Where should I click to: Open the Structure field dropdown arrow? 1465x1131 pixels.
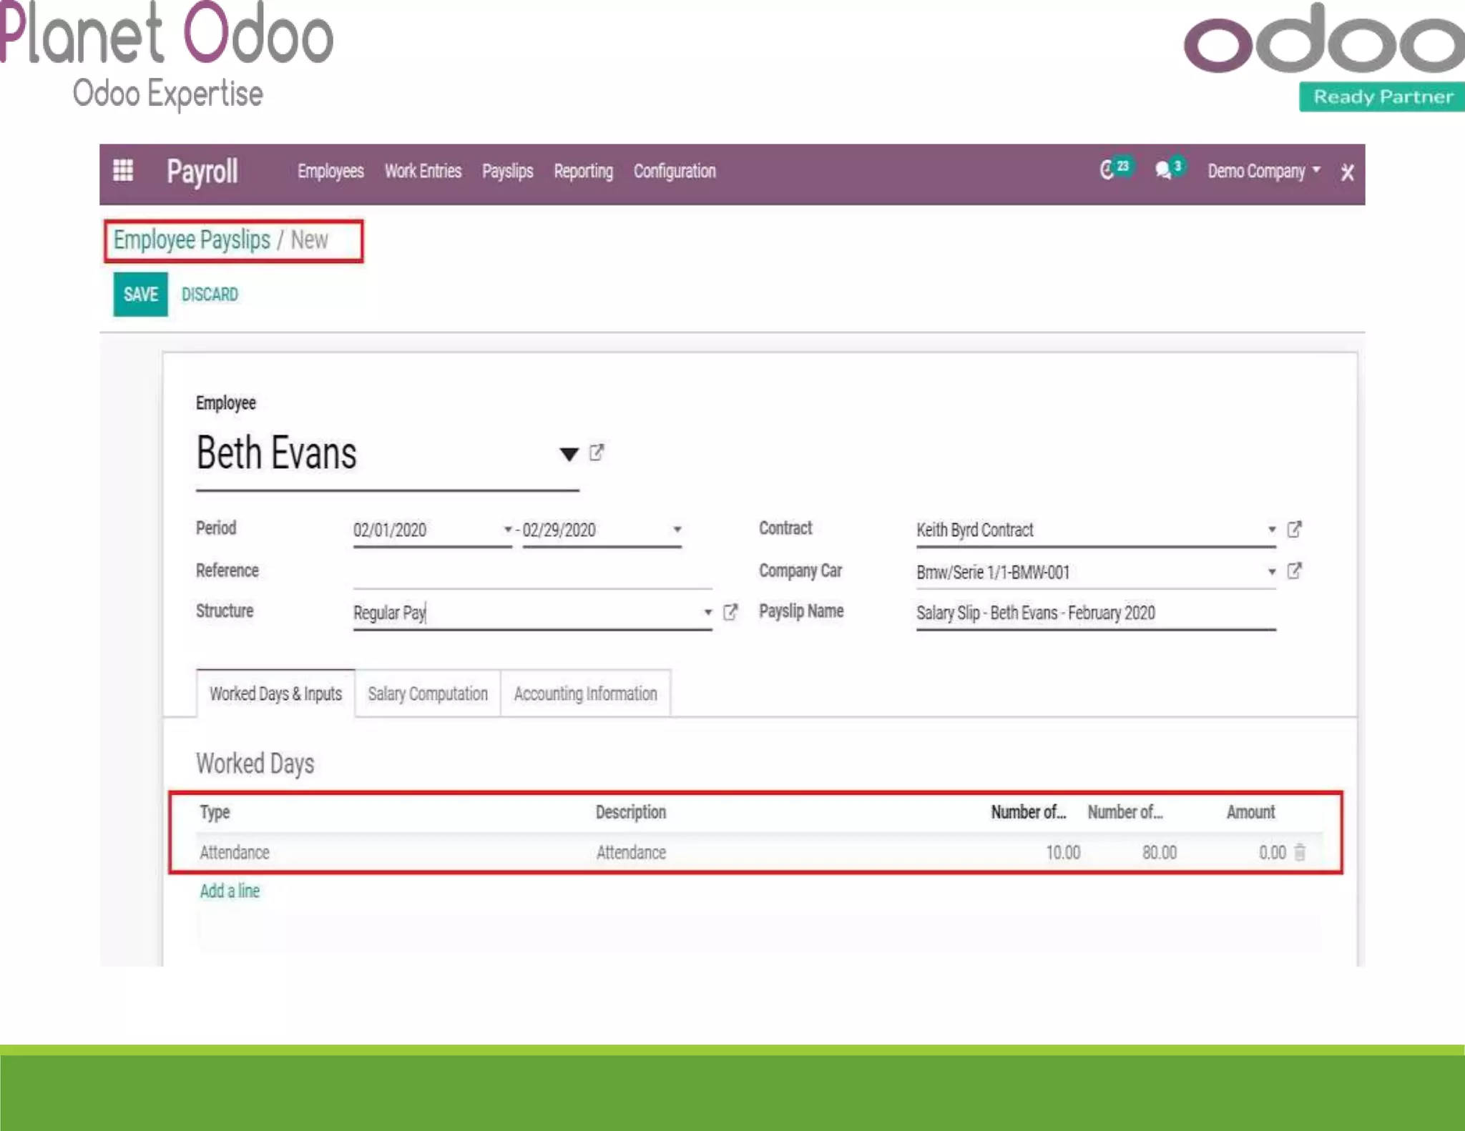click(x=707, y=613)
